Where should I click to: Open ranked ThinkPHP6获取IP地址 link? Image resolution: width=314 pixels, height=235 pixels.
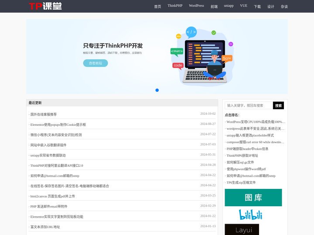pyautogui.click(x=242, y=155)
